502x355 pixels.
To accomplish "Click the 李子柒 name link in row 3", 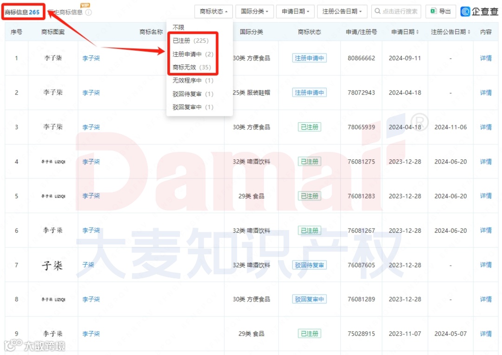I will pyautogui.click(x=91, y=127).
